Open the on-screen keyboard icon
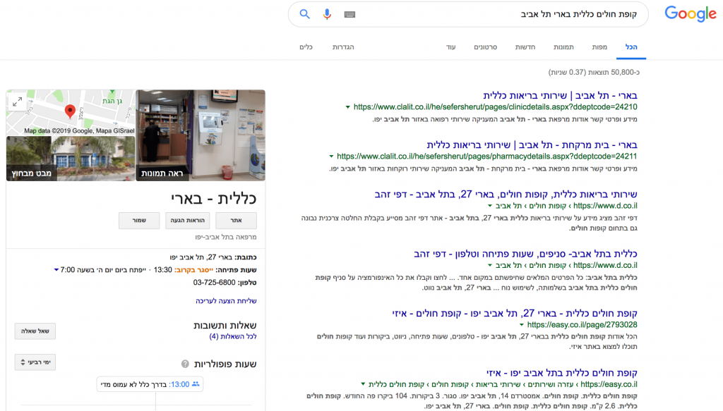The height and width of the screenshot is (411, 723). (x=349, y=14)
